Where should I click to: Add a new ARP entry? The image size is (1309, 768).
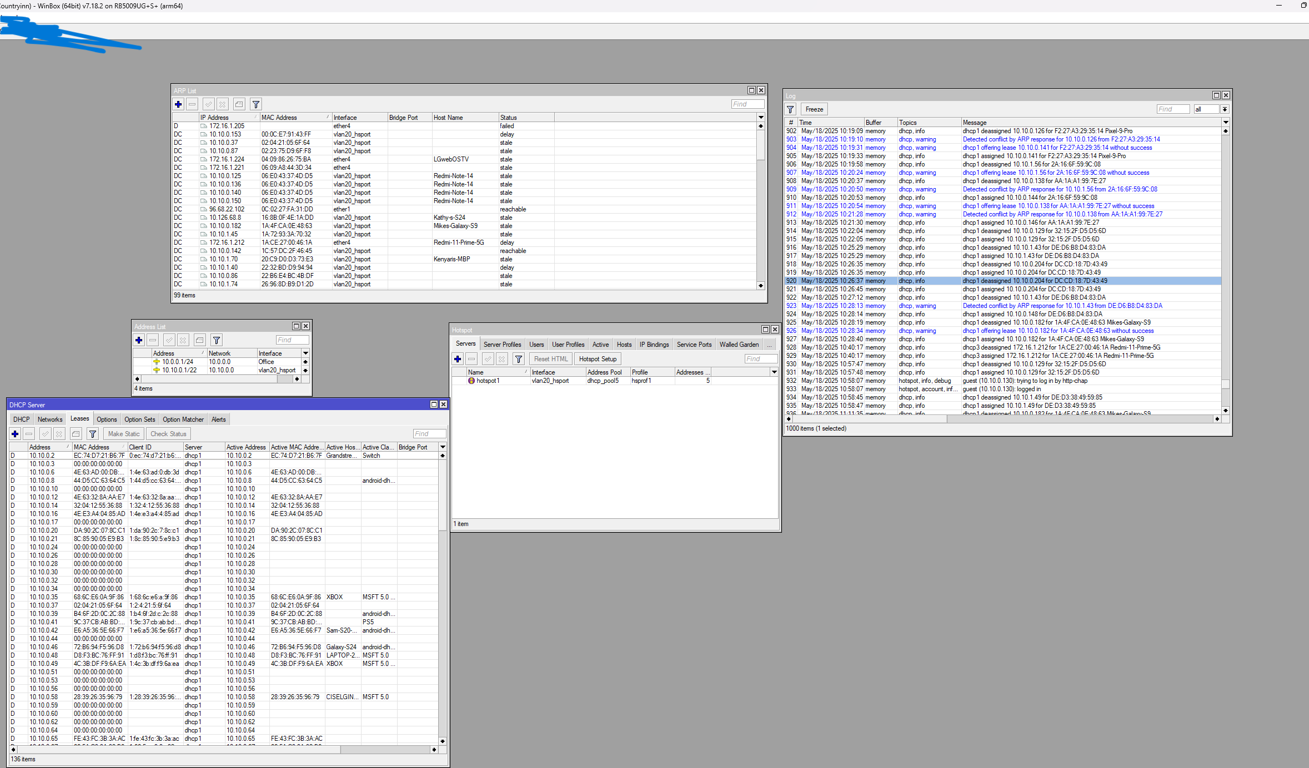click(178, 104)
